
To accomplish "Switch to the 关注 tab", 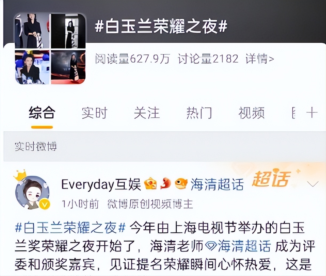I will [x=147, y=113].
